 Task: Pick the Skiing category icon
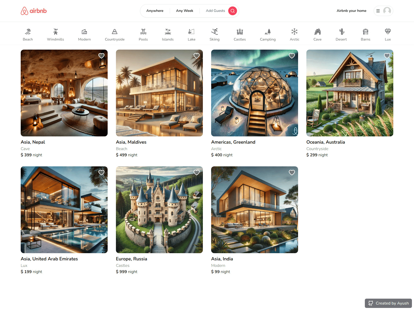pos(215,32)
